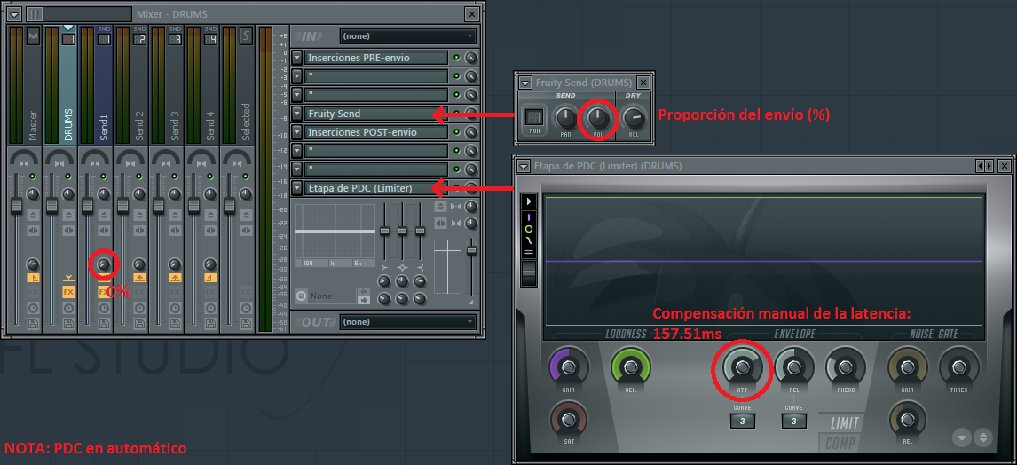
Task: Select the Send 3 mixer track label
Action: point(175,126)
